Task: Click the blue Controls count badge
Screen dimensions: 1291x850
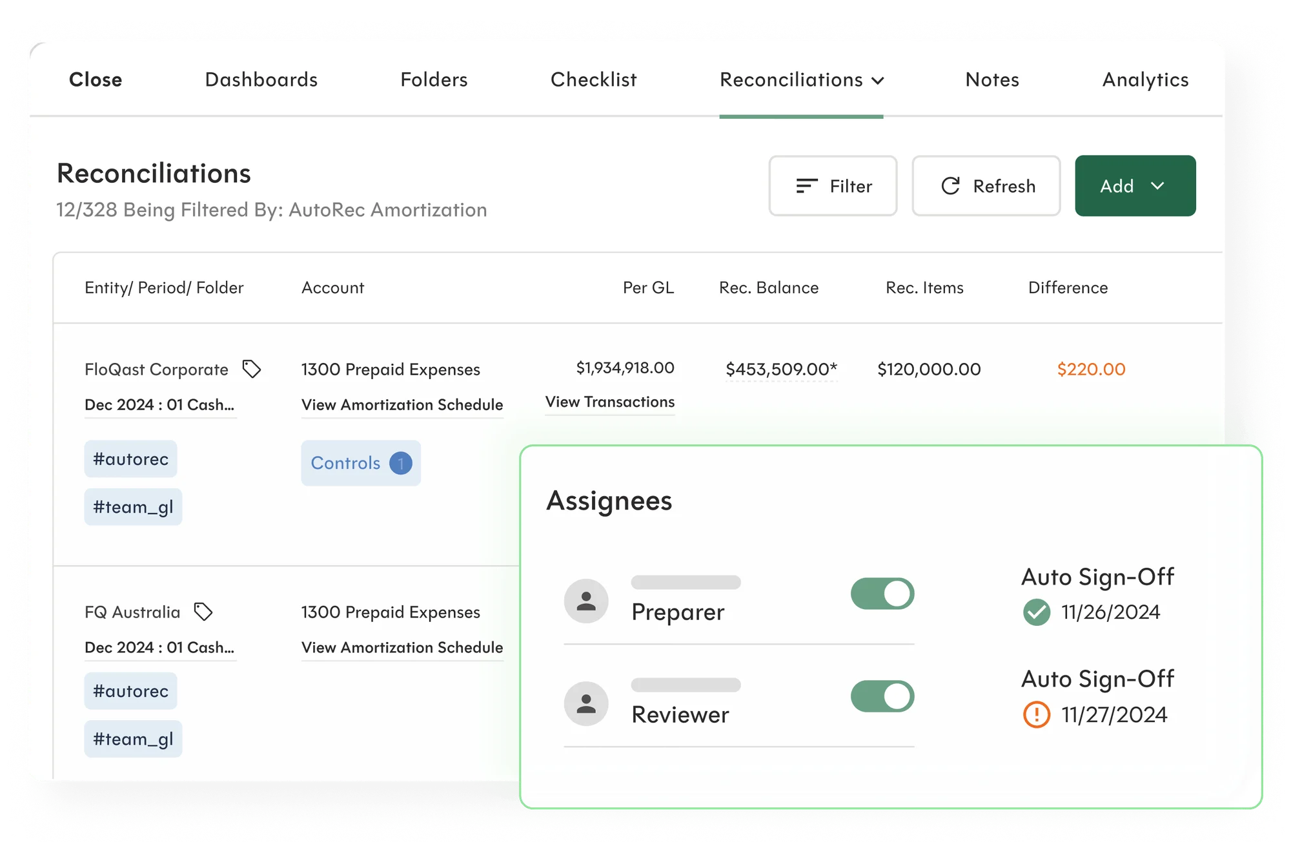Action: pos(400,463)
